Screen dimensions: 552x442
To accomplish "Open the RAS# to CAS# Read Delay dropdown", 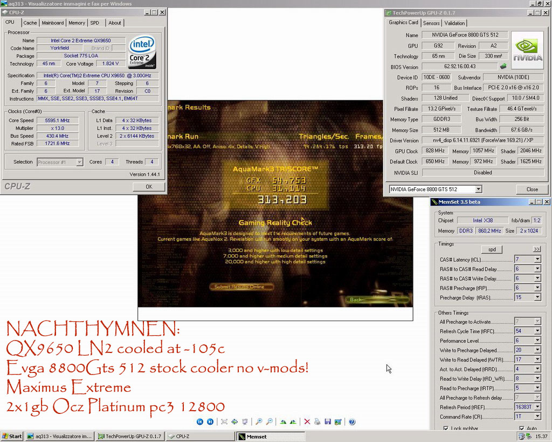I will click(537, 269).
